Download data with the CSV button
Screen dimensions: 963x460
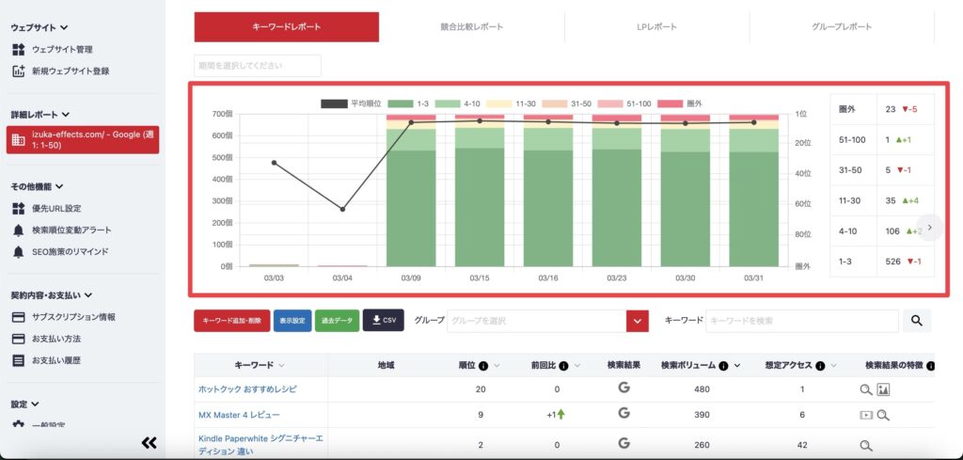click(x=383, y=321)
